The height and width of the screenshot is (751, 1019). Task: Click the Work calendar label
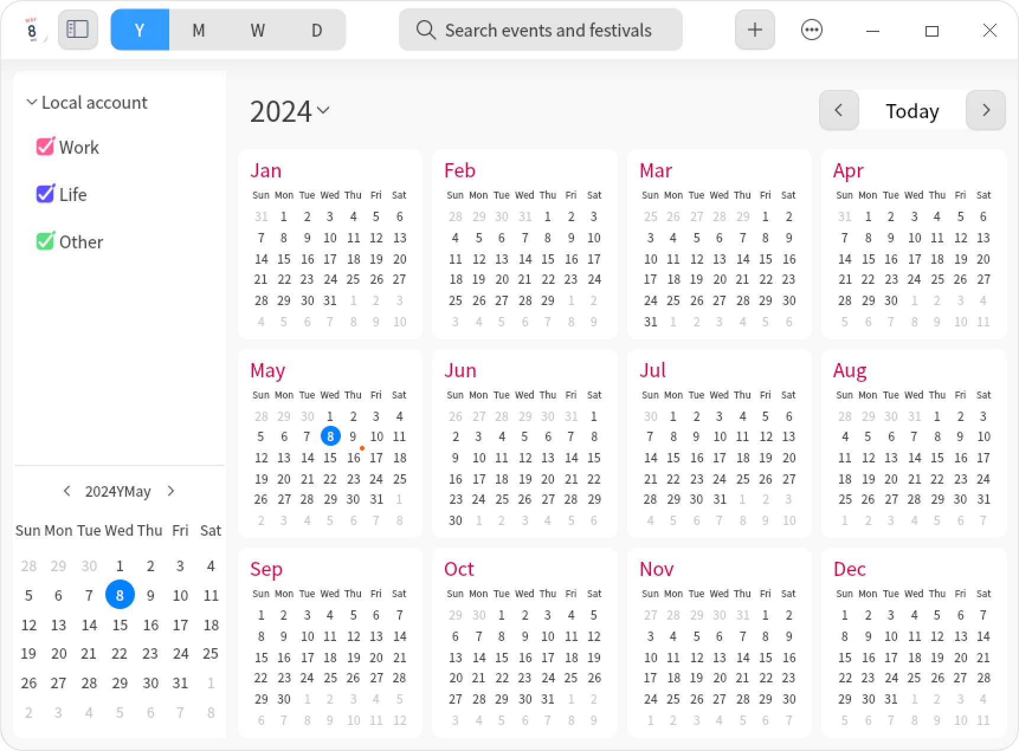tap(79, 147)
